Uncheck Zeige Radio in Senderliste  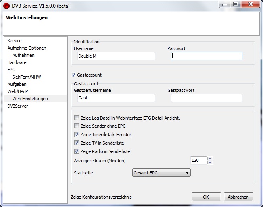77,151
